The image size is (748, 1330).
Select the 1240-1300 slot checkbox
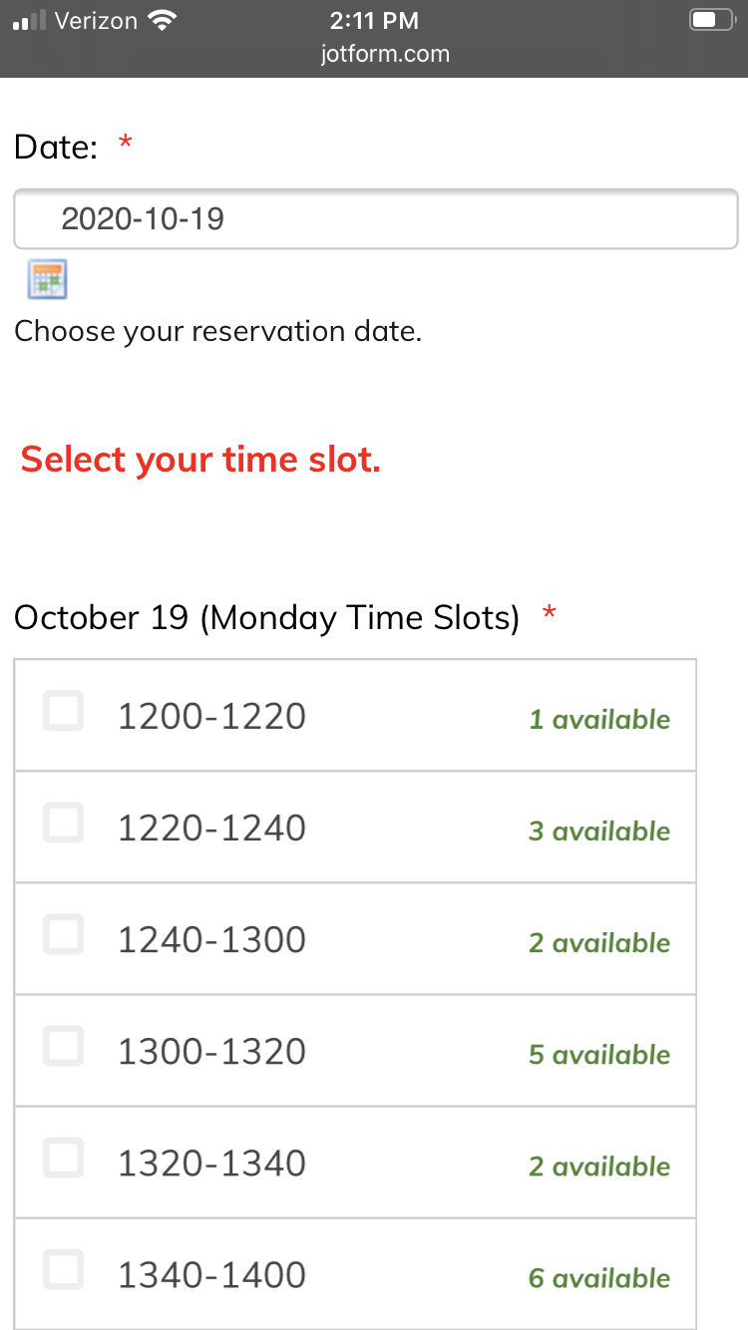tap(64, 935)
